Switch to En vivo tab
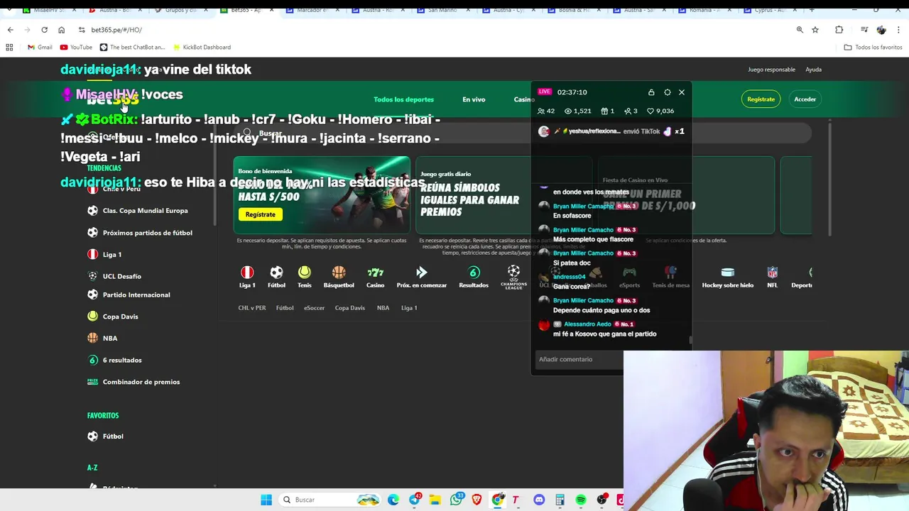909x511 pixels. 474,99
